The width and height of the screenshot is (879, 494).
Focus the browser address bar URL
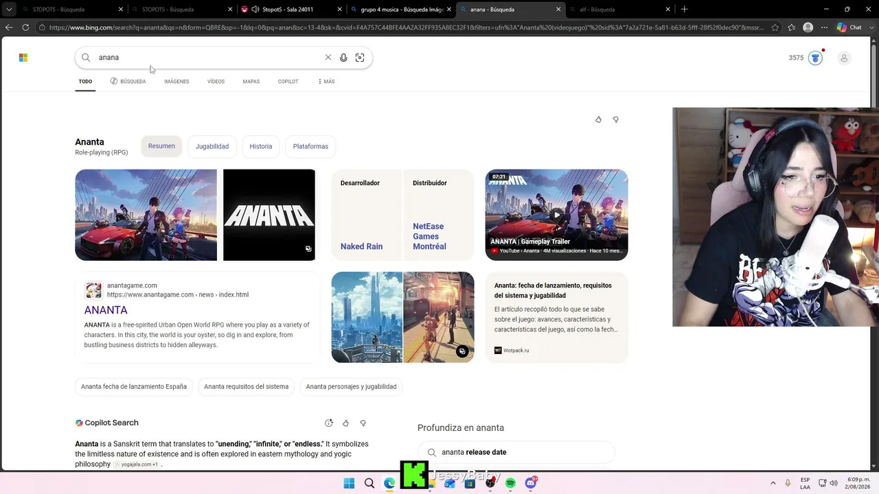pyautogui.click(x=405, y=27)
